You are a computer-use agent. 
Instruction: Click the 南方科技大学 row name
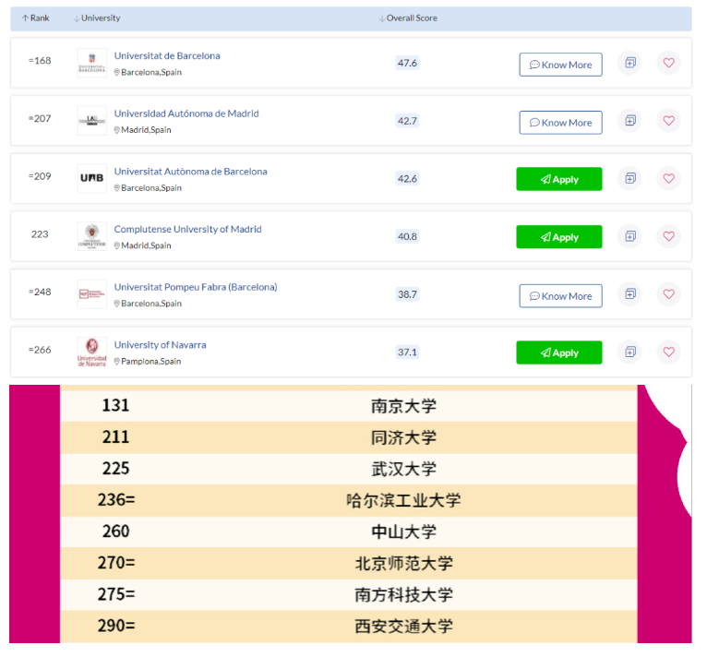[403, 595]
